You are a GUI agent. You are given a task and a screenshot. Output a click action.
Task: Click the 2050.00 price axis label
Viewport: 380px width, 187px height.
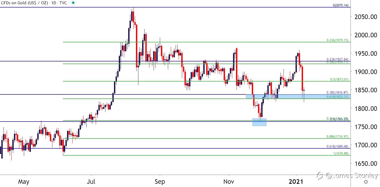pos(366,17)
